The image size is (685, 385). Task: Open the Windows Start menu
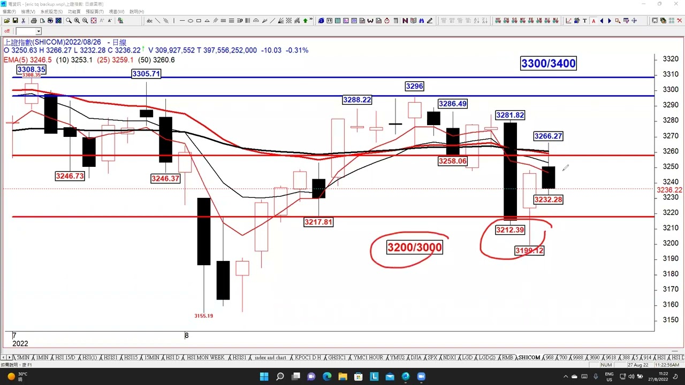(264, 376)
